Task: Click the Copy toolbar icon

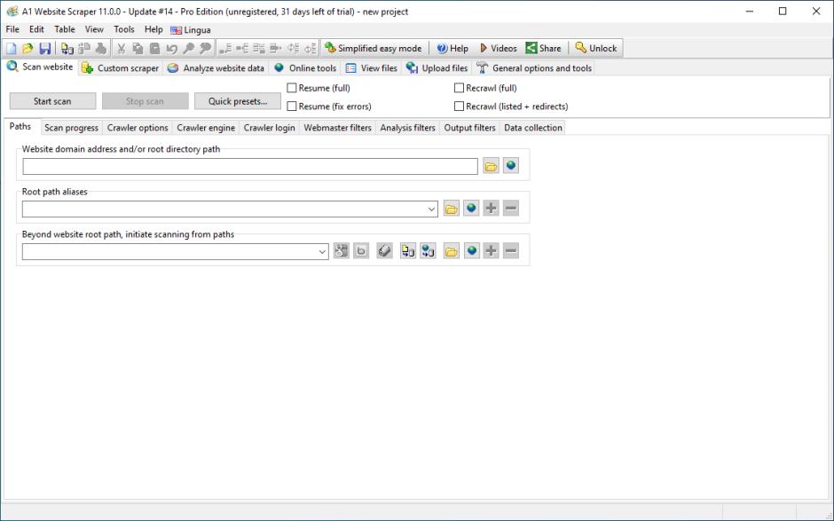Action: point(138,49)
